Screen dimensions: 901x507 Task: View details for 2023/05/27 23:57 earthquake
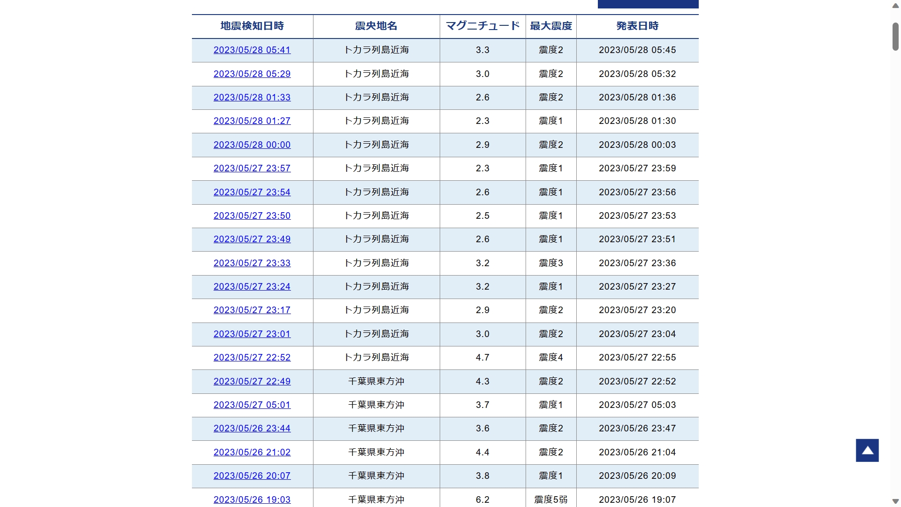(x=252, y=168)
